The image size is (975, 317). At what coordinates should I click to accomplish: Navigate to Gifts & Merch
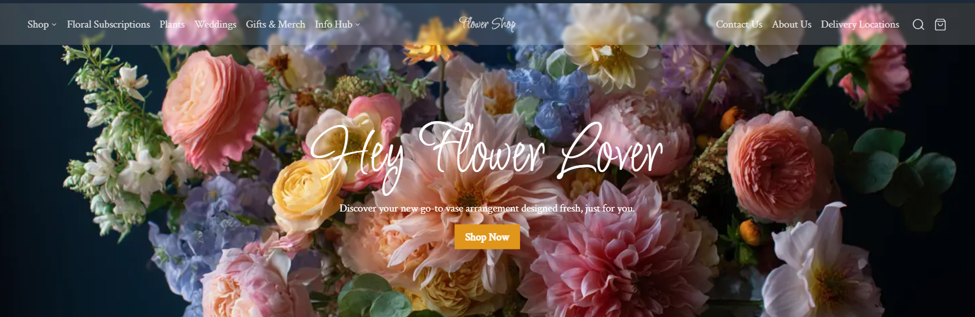click(x=275, y=24)
